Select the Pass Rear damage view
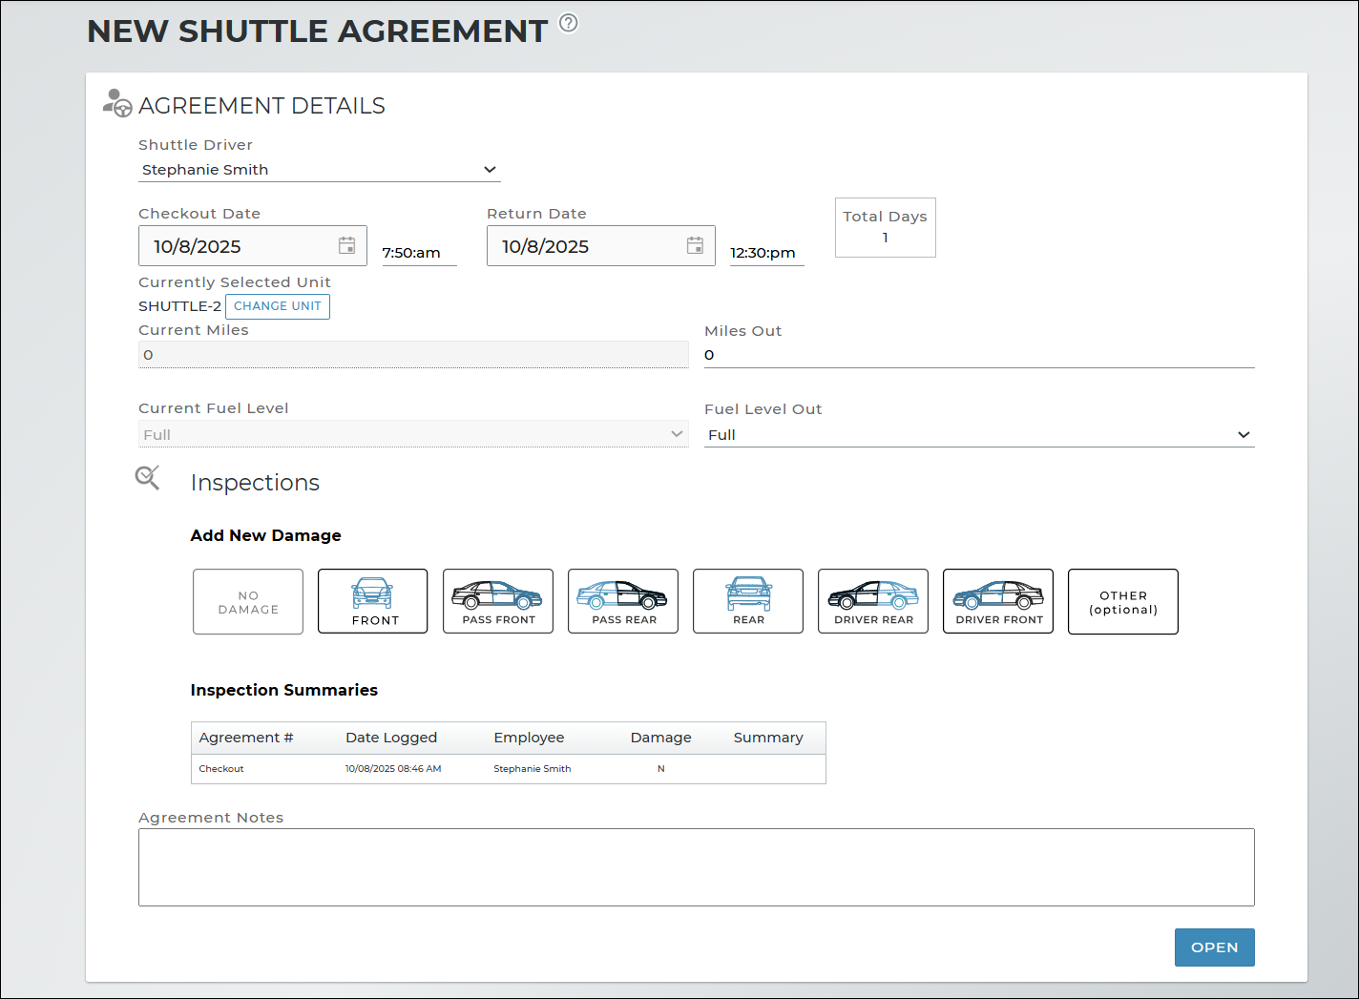1359x999 pixels. 622,601
